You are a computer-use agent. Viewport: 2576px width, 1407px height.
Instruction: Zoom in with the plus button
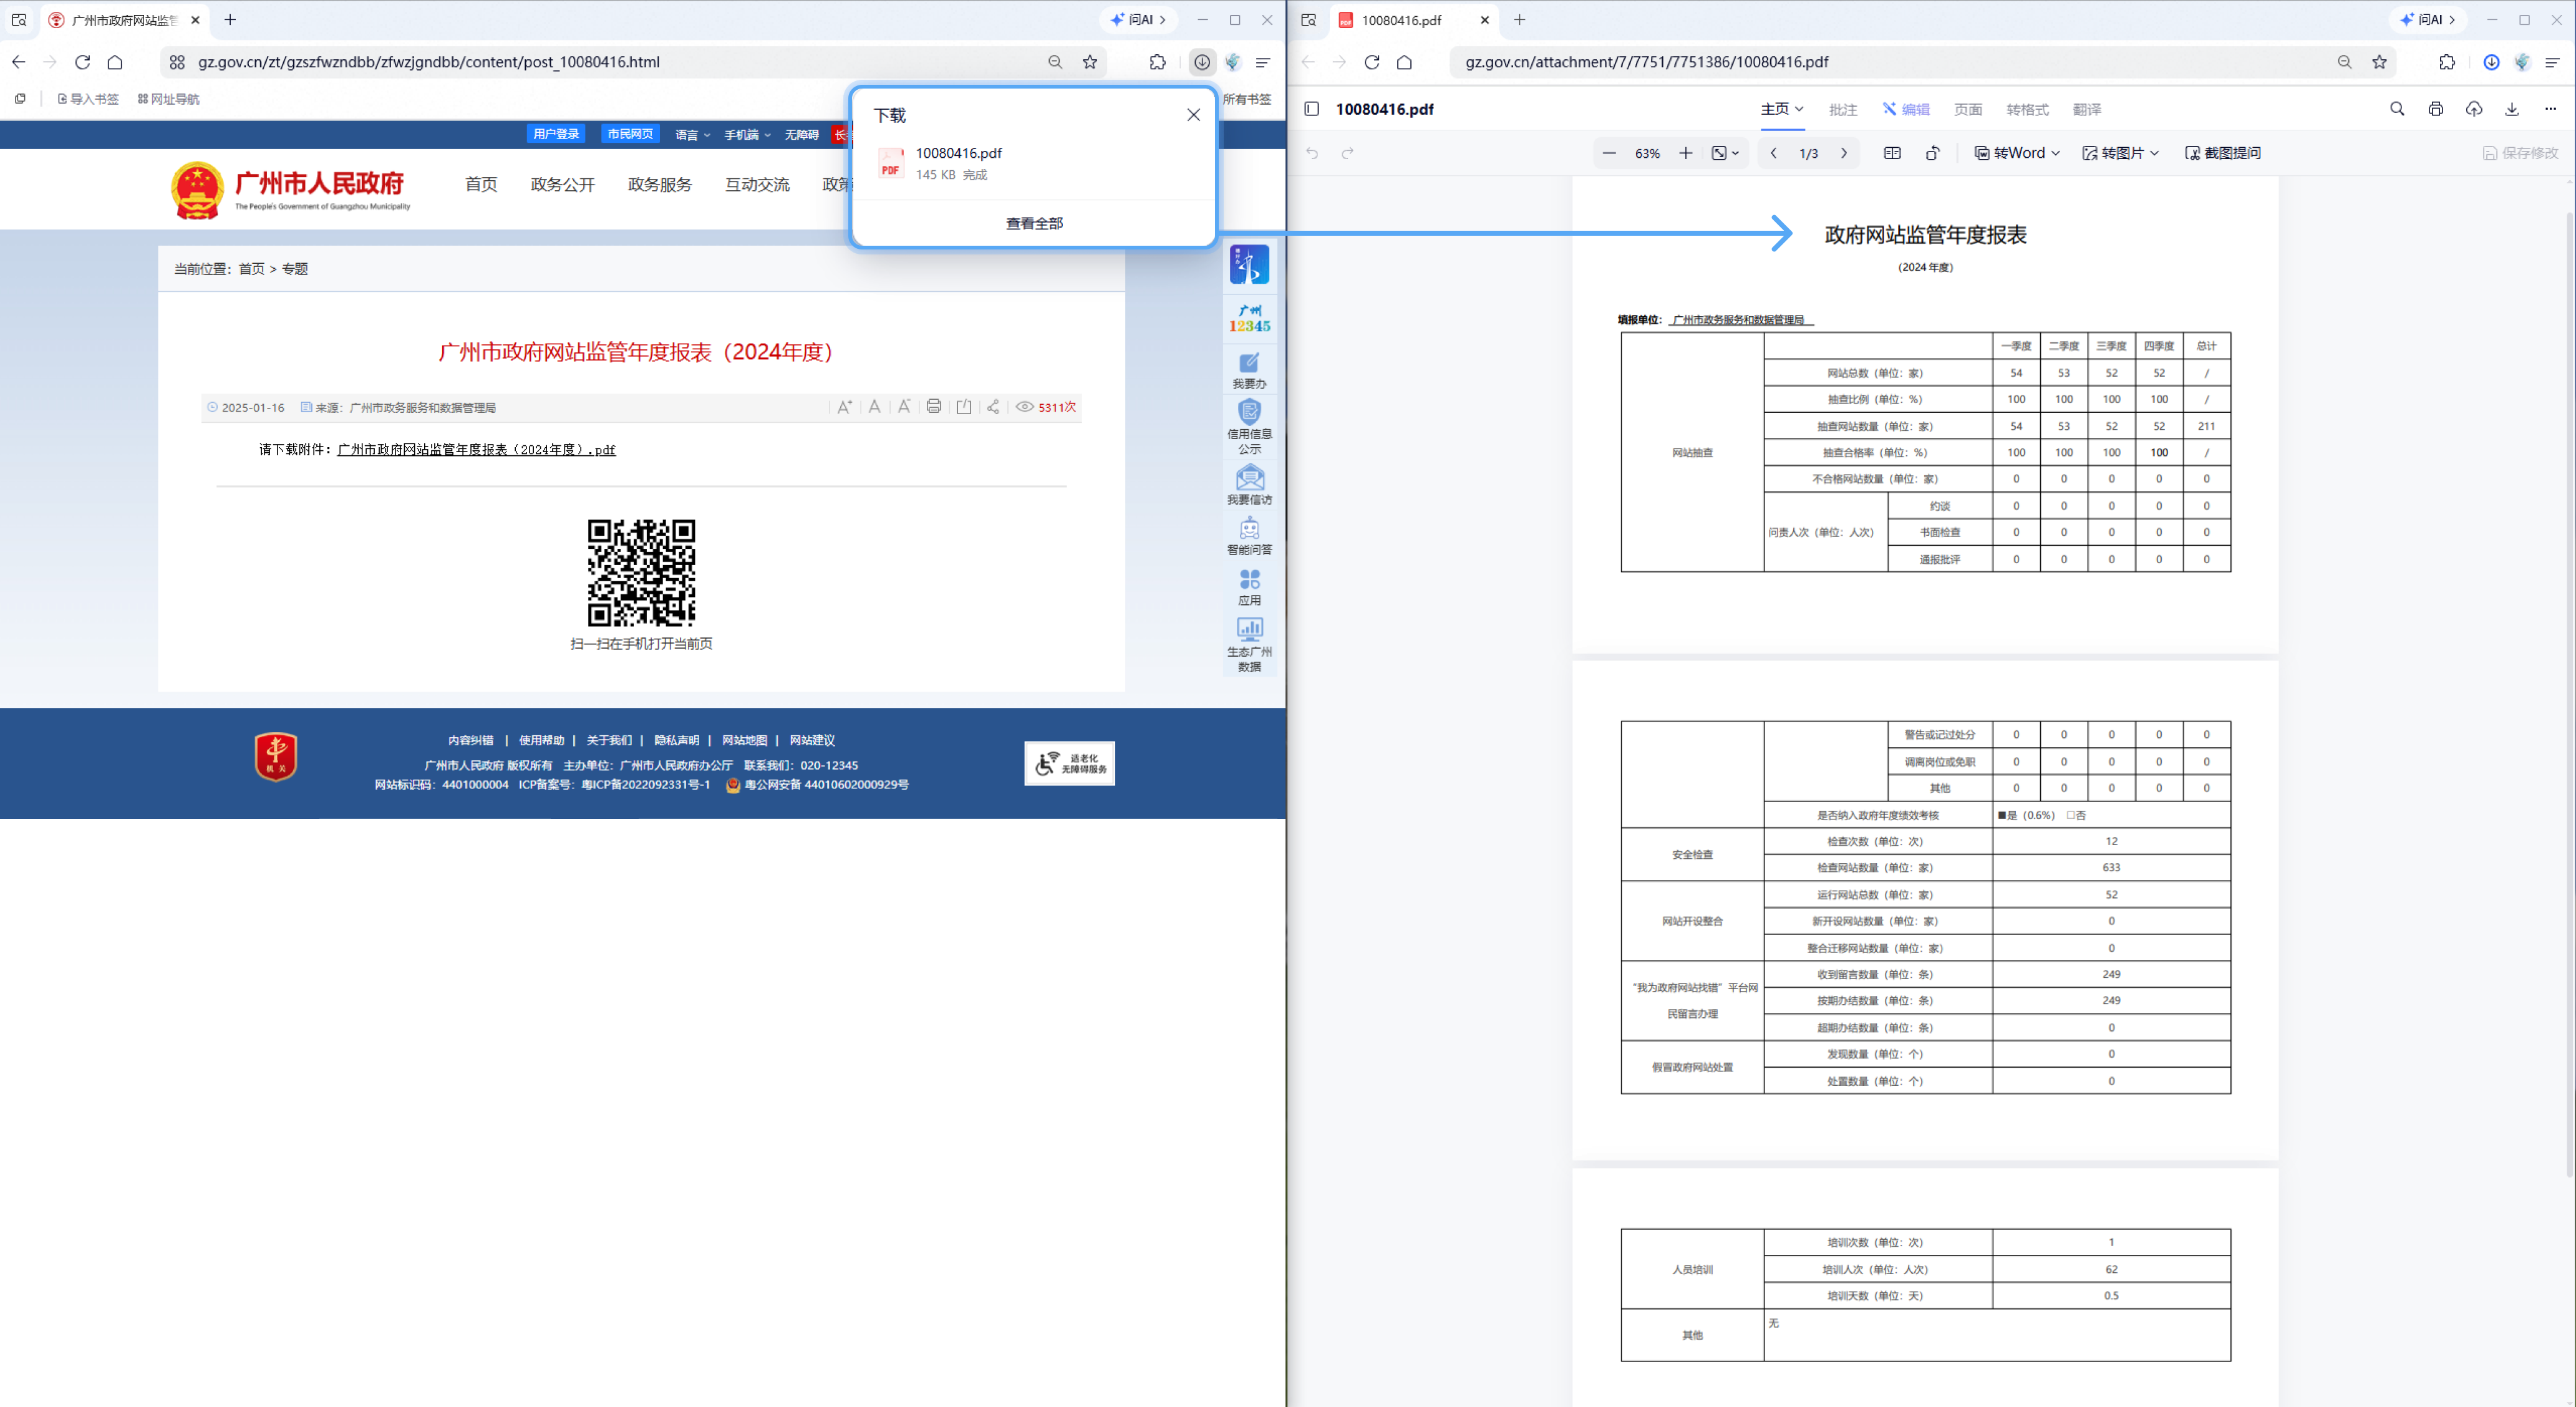click(x=1686, y=153)
